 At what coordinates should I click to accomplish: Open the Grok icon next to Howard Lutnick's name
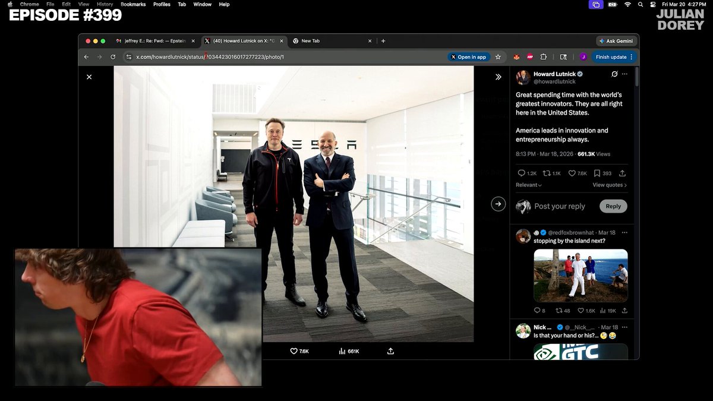point(614,74)
